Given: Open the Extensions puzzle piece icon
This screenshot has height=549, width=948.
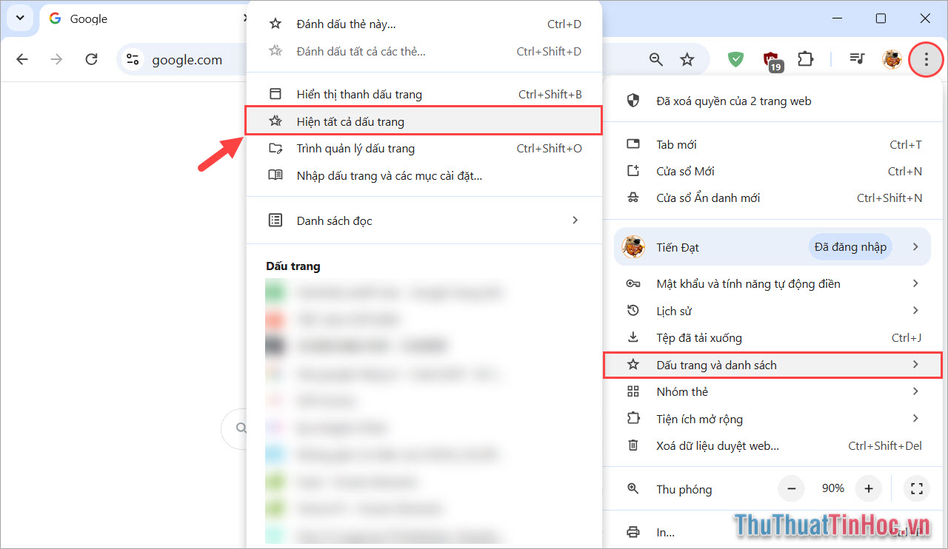Looking at the screenshot, I should 805,60.
